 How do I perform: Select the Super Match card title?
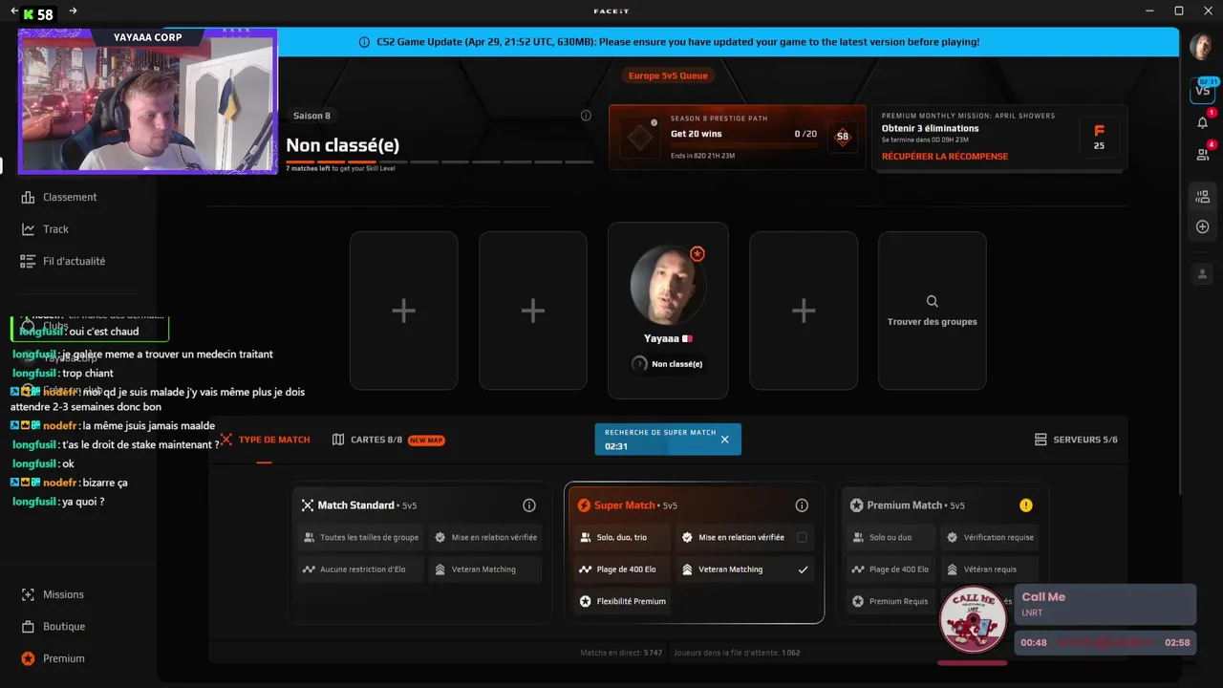(625, 505)
